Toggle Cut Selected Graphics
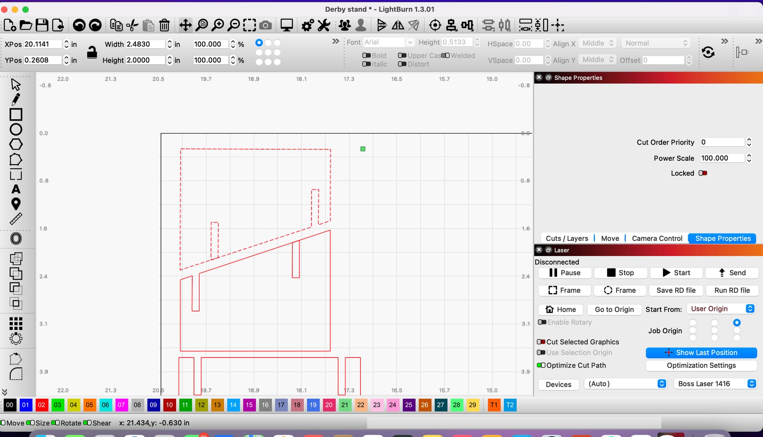This screenshot has width=763, height=437. point(541,342)
